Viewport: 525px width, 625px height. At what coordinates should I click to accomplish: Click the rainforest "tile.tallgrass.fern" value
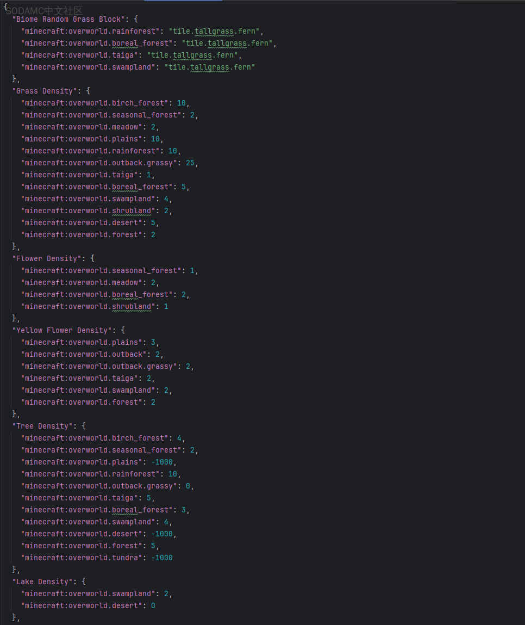[x=214, y=31]
